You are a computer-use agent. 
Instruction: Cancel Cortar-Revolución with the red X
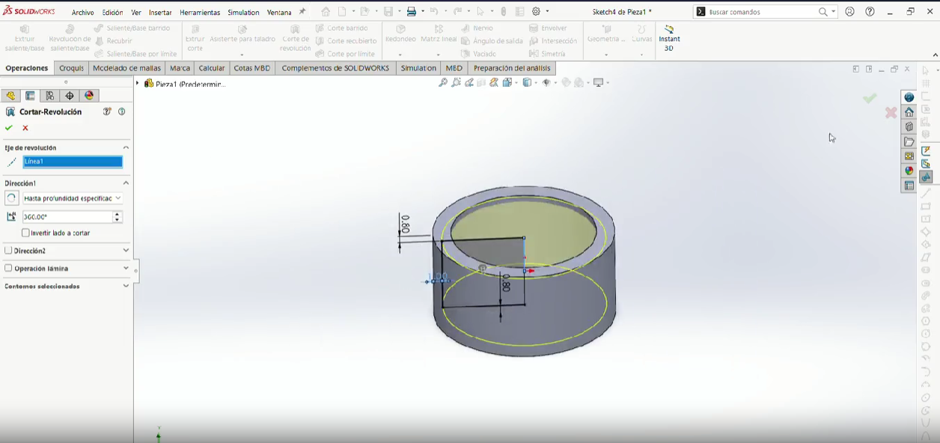25,128
